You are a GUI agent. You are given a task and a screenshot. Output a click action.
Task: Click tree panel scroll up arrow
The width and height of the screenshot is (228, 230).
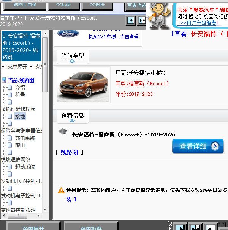45,34
